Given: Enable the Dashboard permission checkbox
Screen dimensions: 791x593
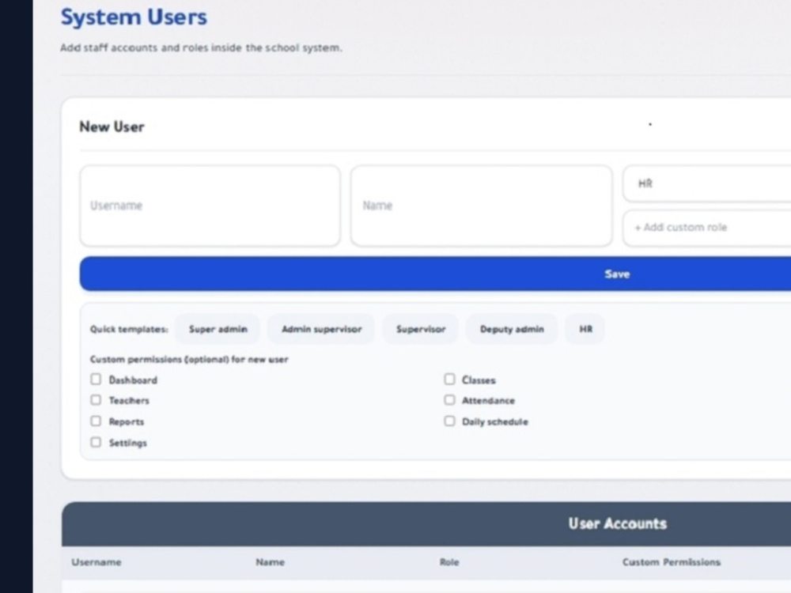Looking at the screenshot, I should coord(96,380).
